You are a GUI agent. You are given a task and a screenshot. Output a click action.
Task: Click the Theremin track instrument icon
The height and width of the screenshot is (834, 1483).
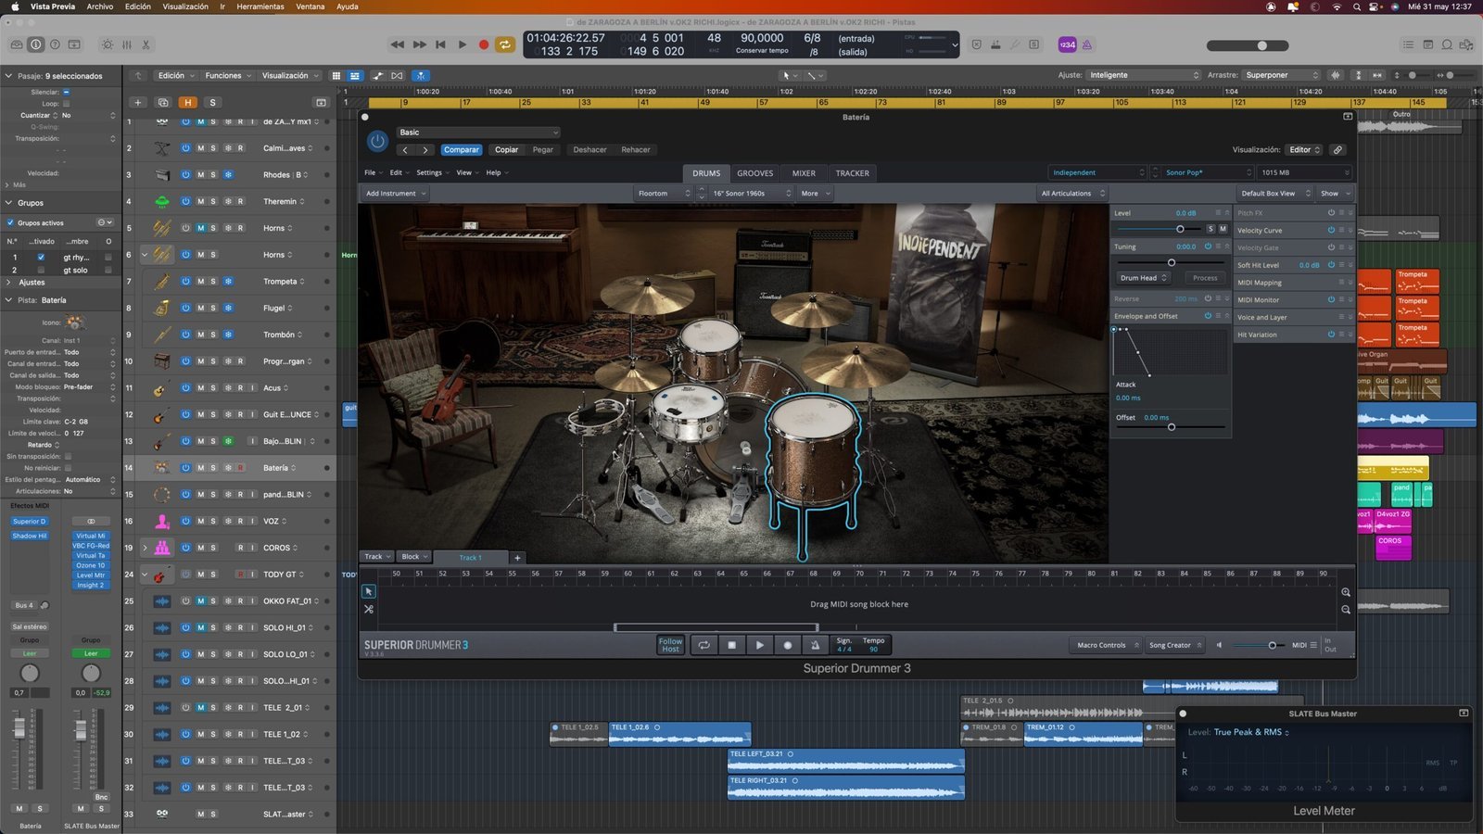(162, 201)
